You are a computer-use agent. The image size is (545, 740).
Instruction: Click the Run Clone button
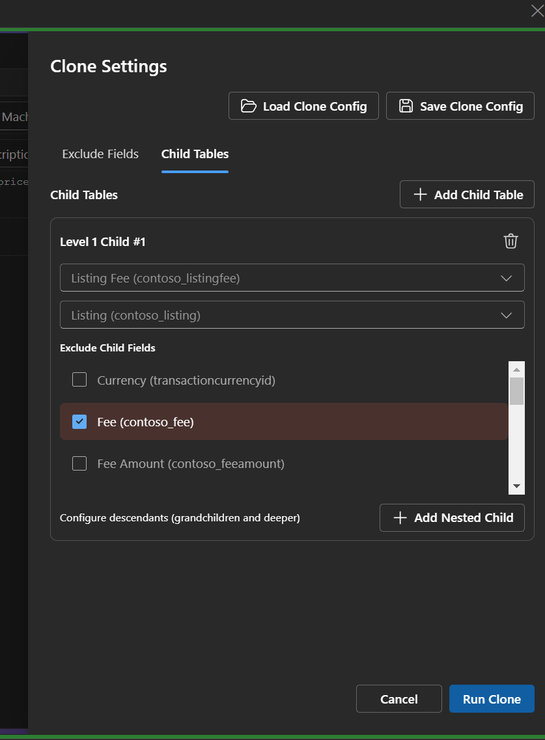[x=492, y=699]
